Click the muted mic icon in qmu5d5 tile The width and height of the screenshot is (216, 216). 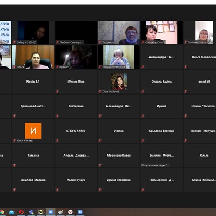(x=186, y=91)
